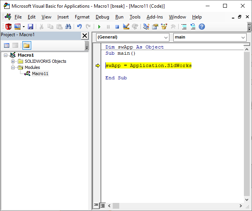Save the macro with the floppy disk icon
Viewport: 252px width, 211px height.
click(30, 27)
